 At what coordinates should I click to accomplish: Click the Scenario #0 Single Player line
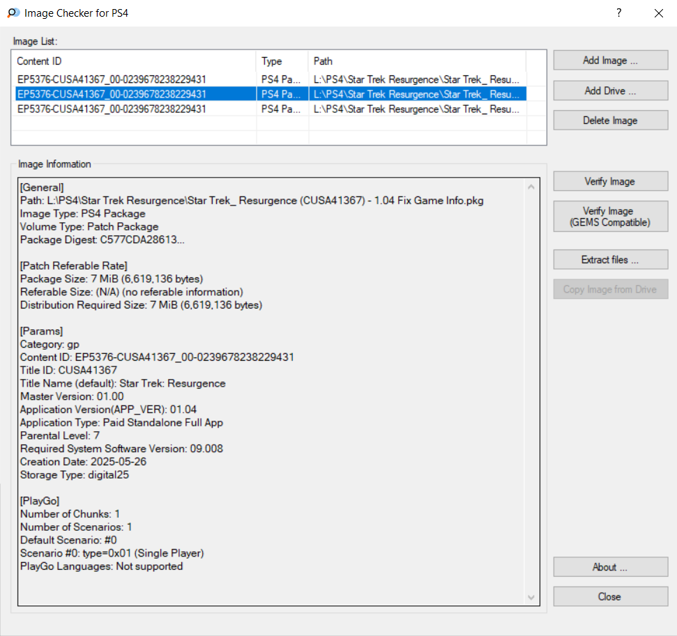(112, 553)
